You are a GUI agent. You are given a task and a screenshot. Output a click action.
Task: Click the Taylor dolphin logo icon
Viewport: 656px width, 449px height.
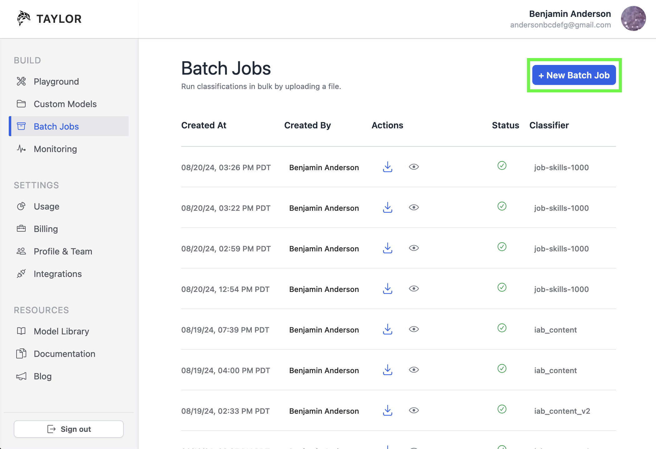click(24, 18)
